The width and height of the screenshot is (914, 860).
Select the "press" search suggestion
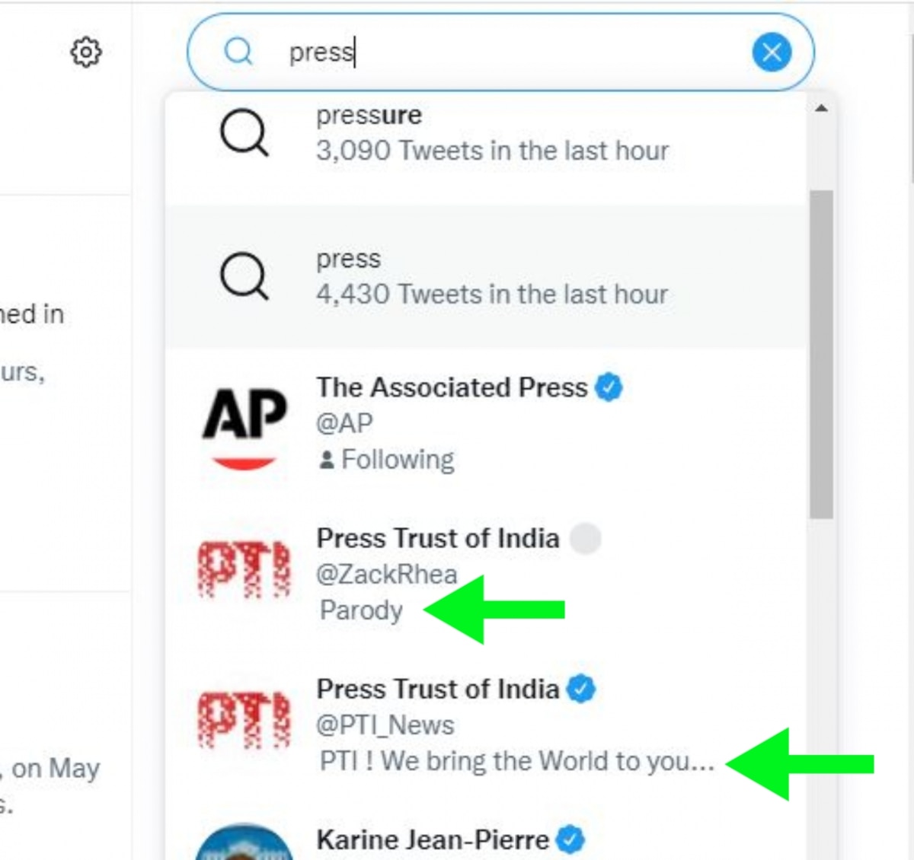491,277
